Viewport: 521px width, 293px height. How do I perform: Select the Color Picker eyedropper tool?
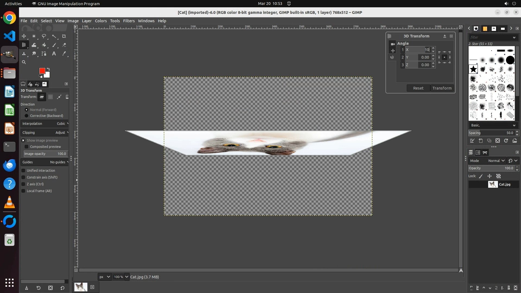(x=64, y=54)
